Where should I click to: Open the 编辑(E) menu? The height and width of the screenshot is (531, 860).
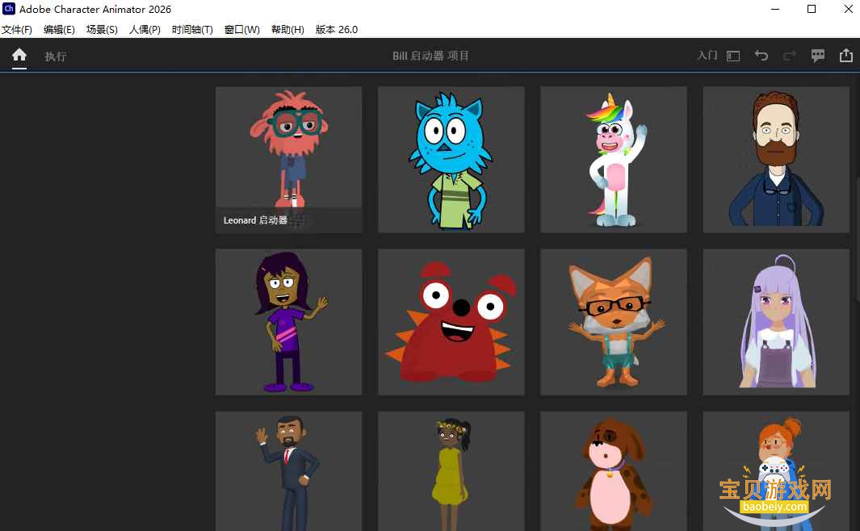point(59,30)
